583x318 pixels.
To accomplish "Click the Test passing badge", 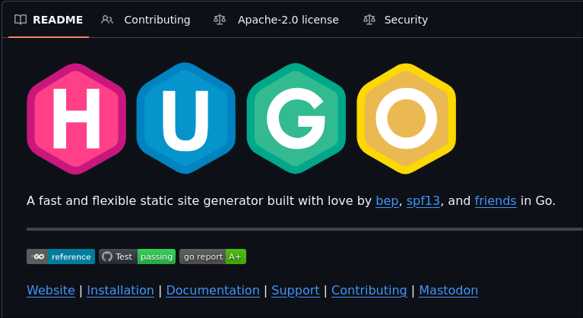I will click(x=137, y=257).
